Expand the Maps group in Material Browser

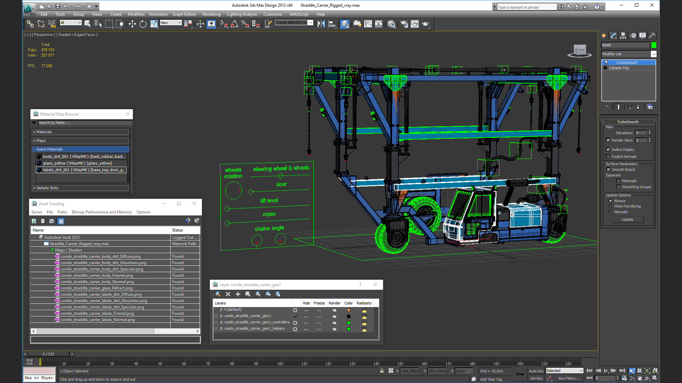pyautogui.click(x=80, y=140)
